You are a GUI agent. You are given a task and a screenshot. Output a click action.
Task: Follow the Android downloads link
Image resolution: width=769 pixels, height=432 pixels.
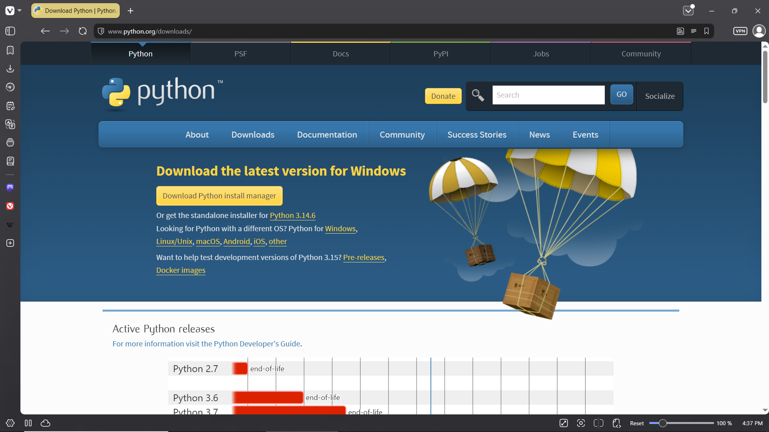pos(237,242)
